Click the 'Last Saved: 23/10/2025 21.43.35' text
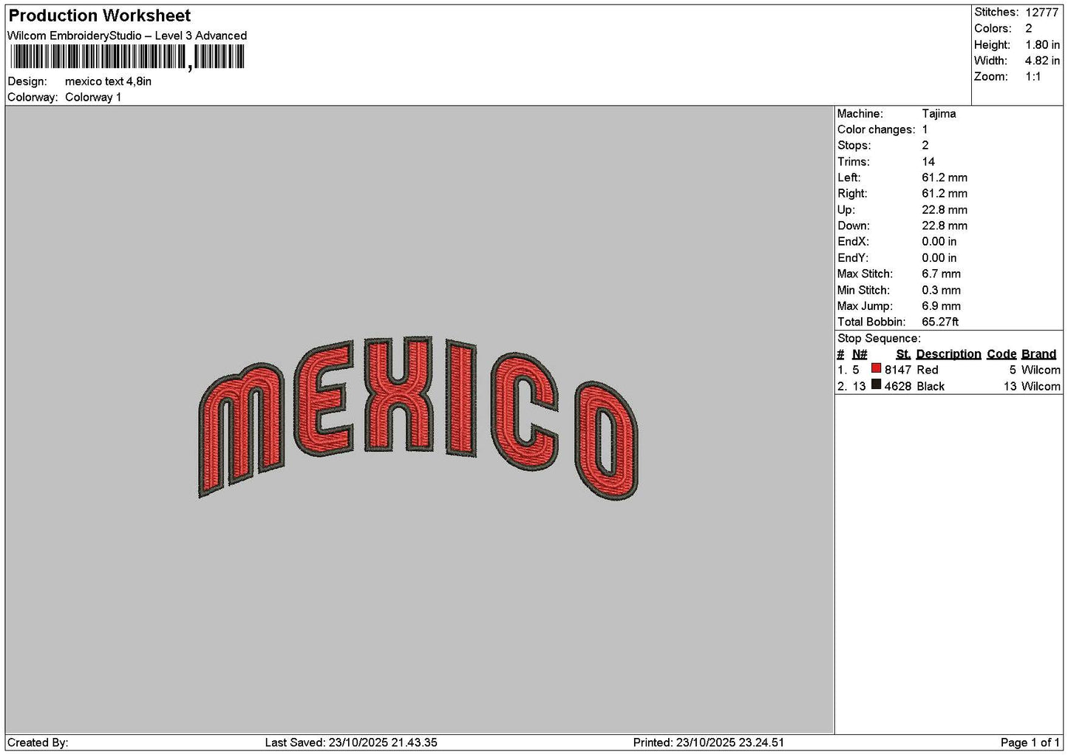This screenshot has height=755, width=1068. [351, 742]
